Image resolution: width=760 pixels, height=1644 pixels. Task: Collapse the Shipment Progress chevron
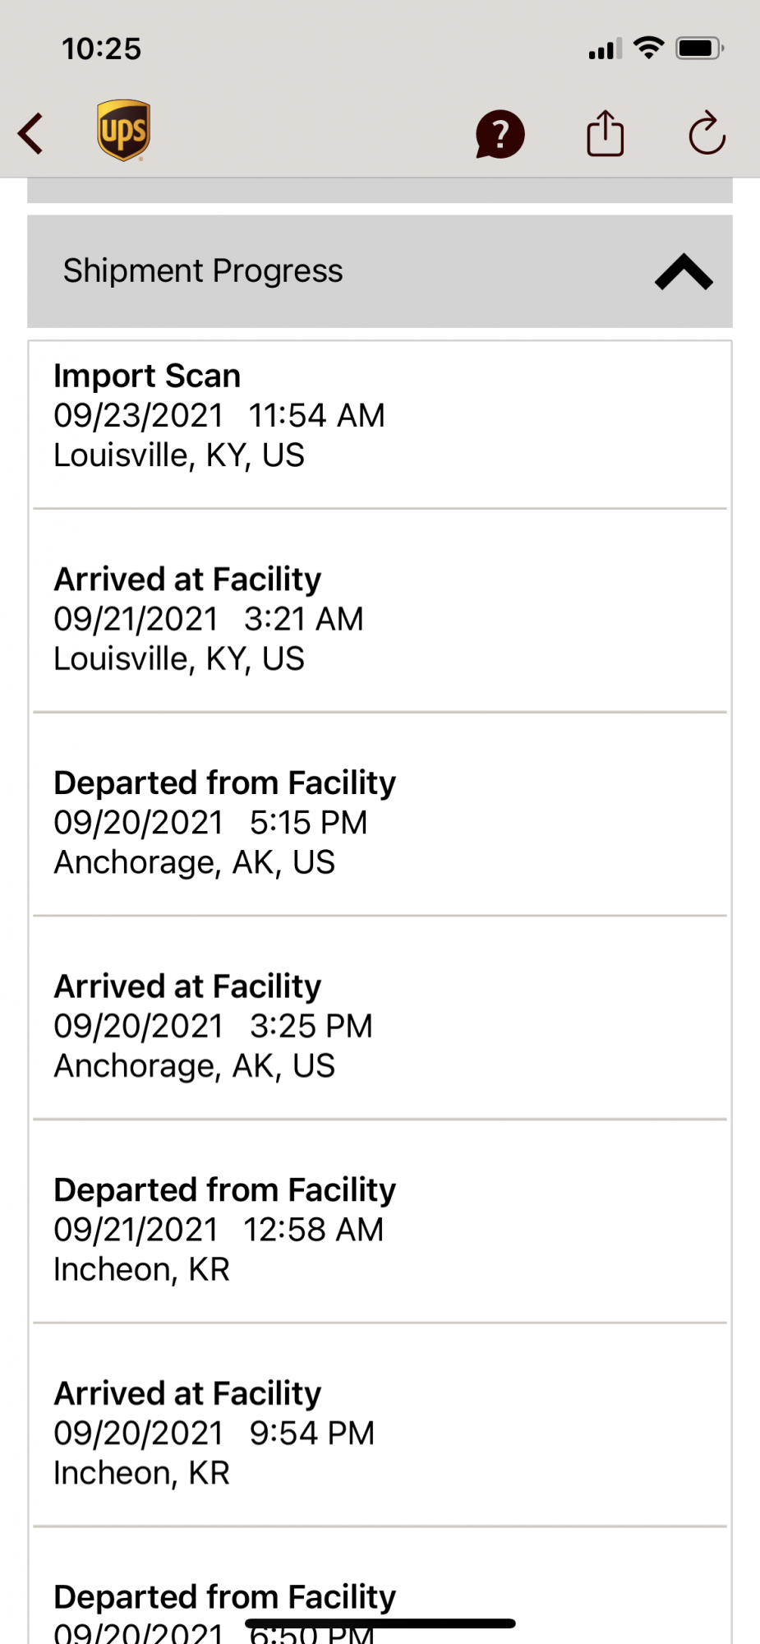pos(683,272)
